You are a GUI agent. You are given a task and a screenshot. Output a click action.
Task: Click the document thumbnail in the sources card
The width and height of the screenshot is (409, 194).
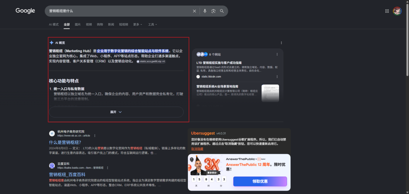coord(270,93)
